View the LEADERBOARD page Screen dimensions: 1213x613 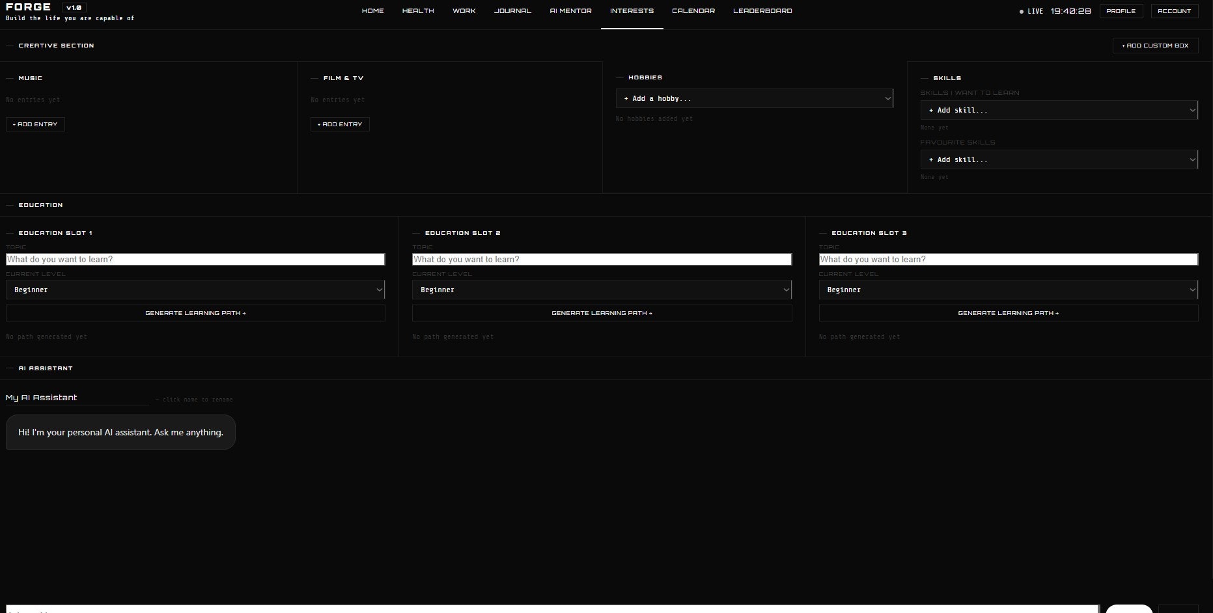point(762,11)
